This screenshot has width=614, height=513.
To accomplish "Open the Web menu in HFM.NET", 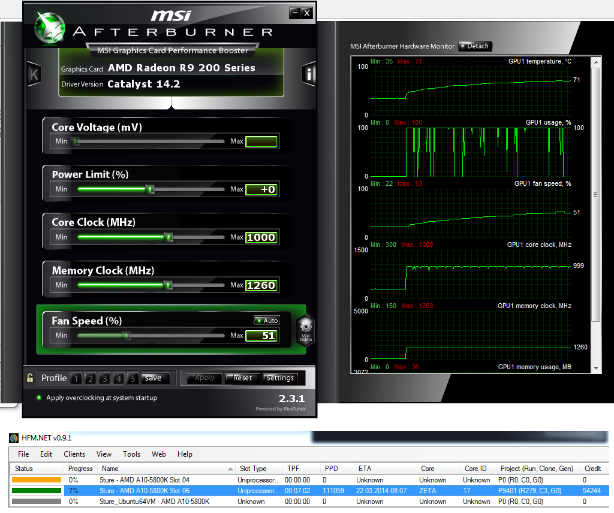I will click(x=158, y=454).
